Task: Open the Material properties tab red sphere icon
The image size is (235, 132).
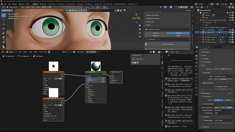Action: click(x=197, y=94)
